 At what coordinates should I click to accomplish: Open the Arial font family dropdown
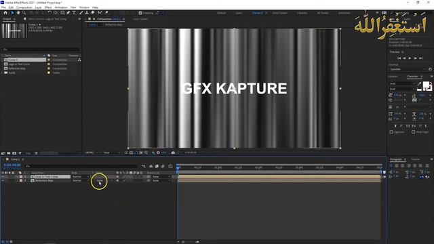pyautogui.click(x=401, y=83)
